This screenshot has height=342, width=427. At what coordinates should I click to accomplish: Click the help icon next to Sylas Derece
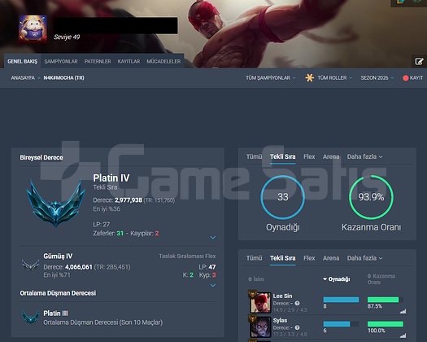pyautogui.click(x=297, y=327)
